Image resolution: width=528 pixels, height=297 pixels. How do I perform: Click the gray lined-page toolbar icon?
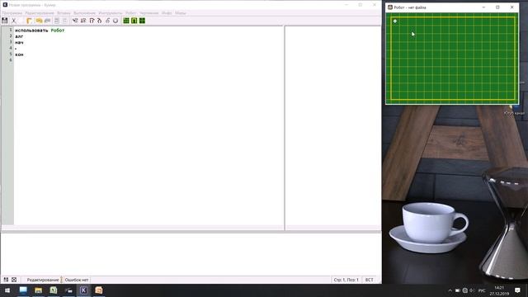tap(57, 21)
